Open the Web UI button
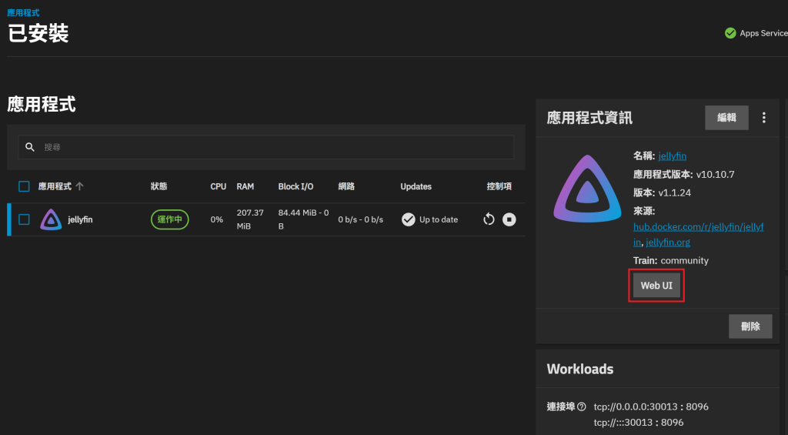Image resolution: width=788 pixels, height=435 pixels. pos(656,285)
